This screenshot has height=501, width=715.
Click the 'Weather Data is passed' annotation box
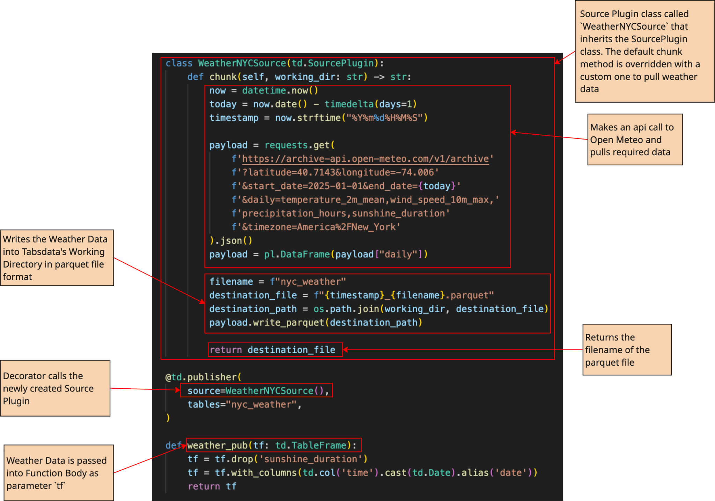click(x=59, y=473)
